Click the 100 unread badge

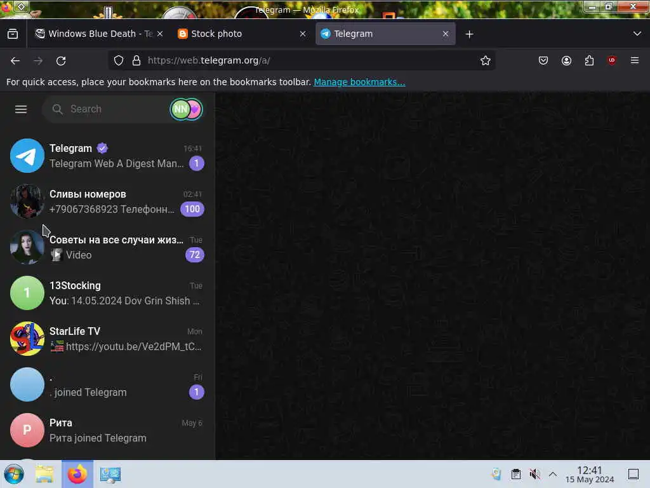pyautogui.click(x=192, y=208)
